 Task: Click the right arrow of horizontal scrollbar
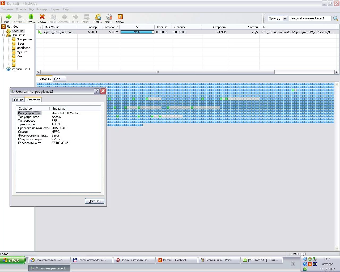[337, 72]
